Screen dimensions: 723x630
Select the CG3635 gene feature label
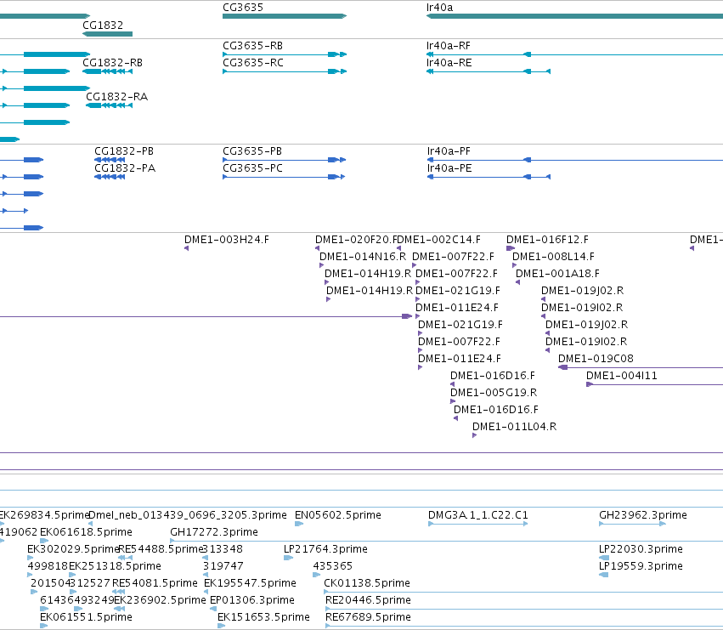[243, 8]
